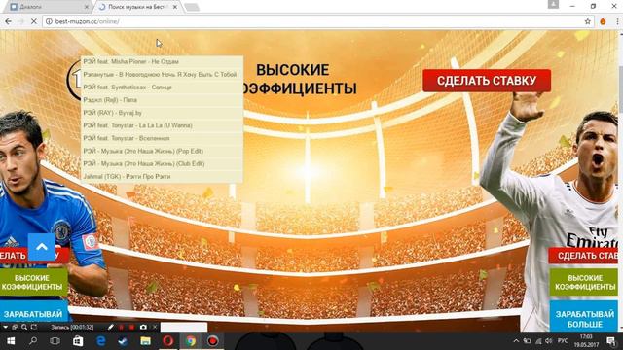
Task: Open the Microsoft Store taskbar icon
Action: pyautogui.click(x=78, y=341)
